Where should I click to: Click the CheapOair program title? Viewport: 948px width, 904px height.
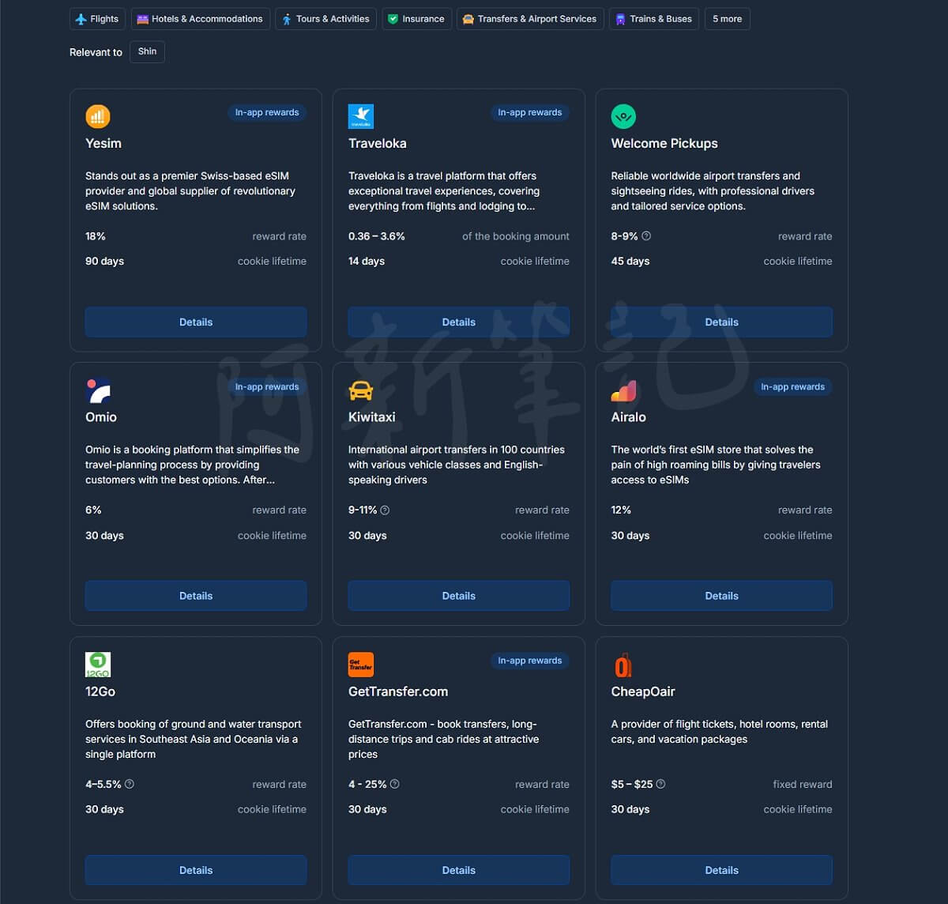tap(643, 691)
